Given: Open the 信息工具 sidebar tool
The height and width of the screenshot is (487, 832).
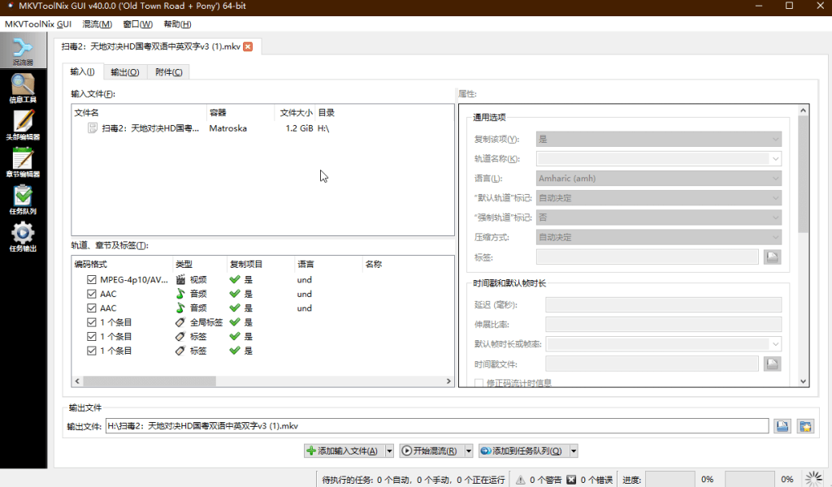Looking at the screenshot, I should click(23, 88).
